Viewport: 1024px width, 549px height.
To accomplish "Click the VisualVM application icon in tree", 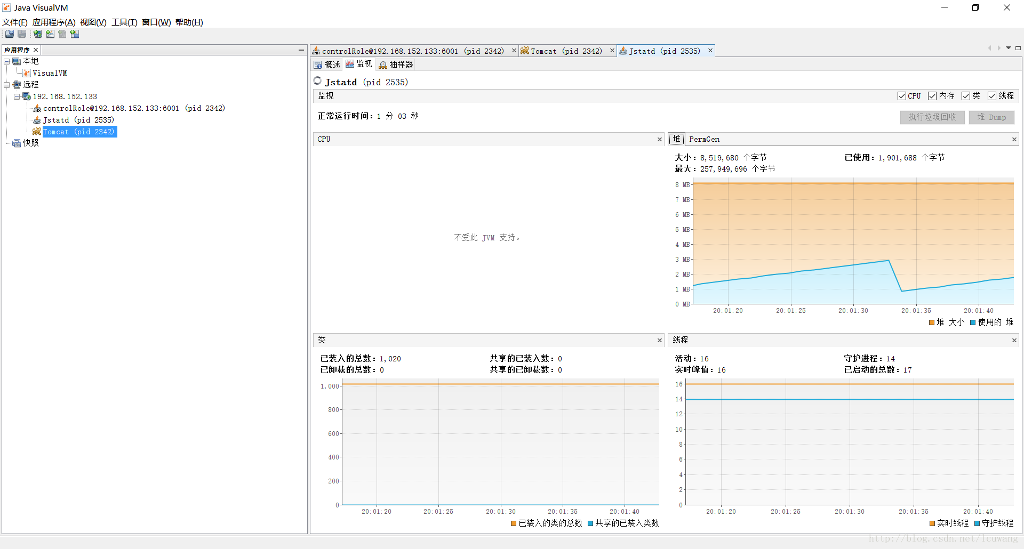I will tap(27, 73).
